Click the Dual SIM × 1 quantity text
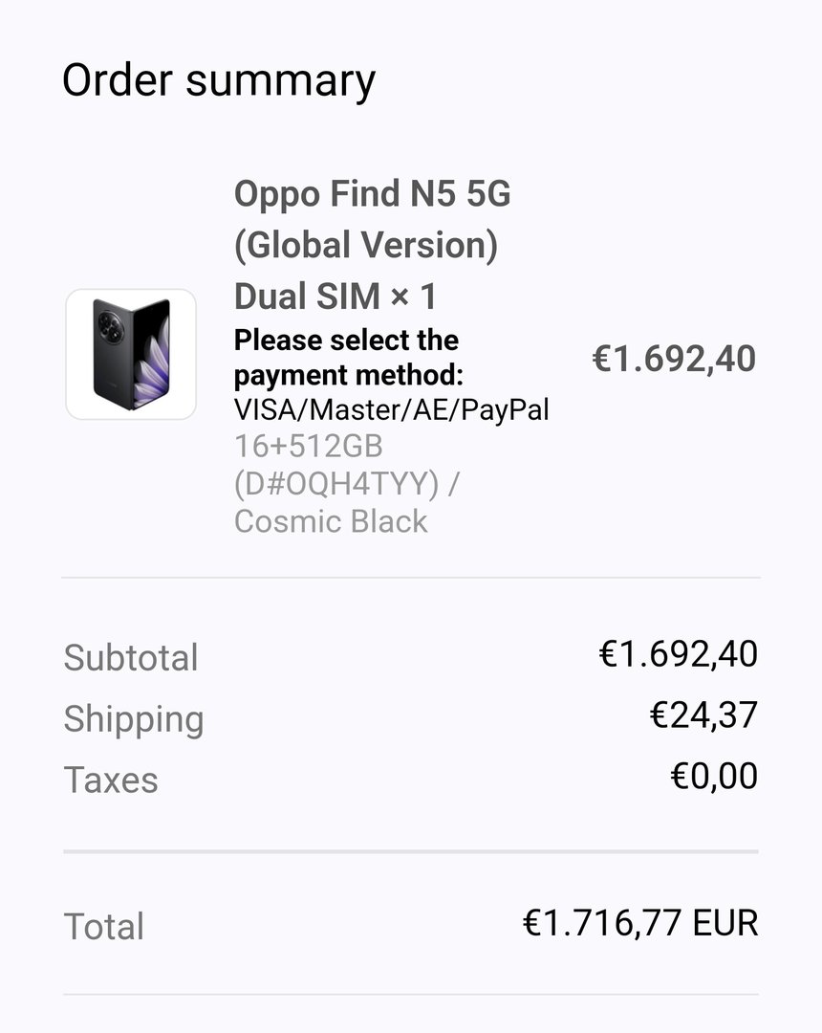The image size is (822, 1033). (x=335, y=297)
